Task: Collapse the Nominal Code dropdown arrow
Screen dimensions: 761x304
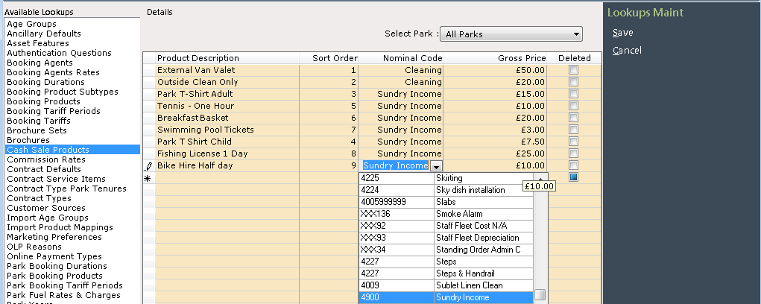Action: [x=436, y=166]
